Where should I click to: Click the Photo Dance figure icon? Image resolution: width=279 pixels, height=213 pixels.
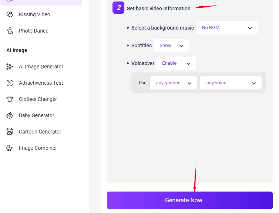point(10,31)
